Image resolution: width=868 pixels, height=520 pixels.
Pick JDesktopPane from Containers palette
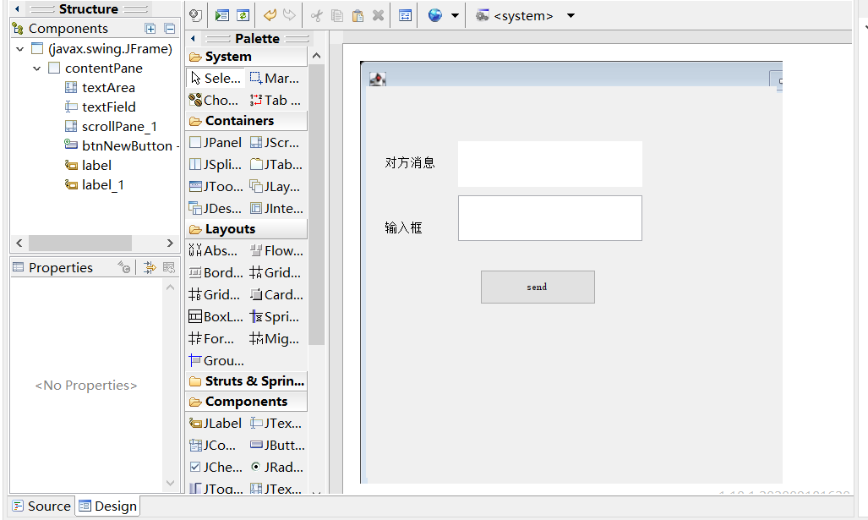[x=216, y=208]
